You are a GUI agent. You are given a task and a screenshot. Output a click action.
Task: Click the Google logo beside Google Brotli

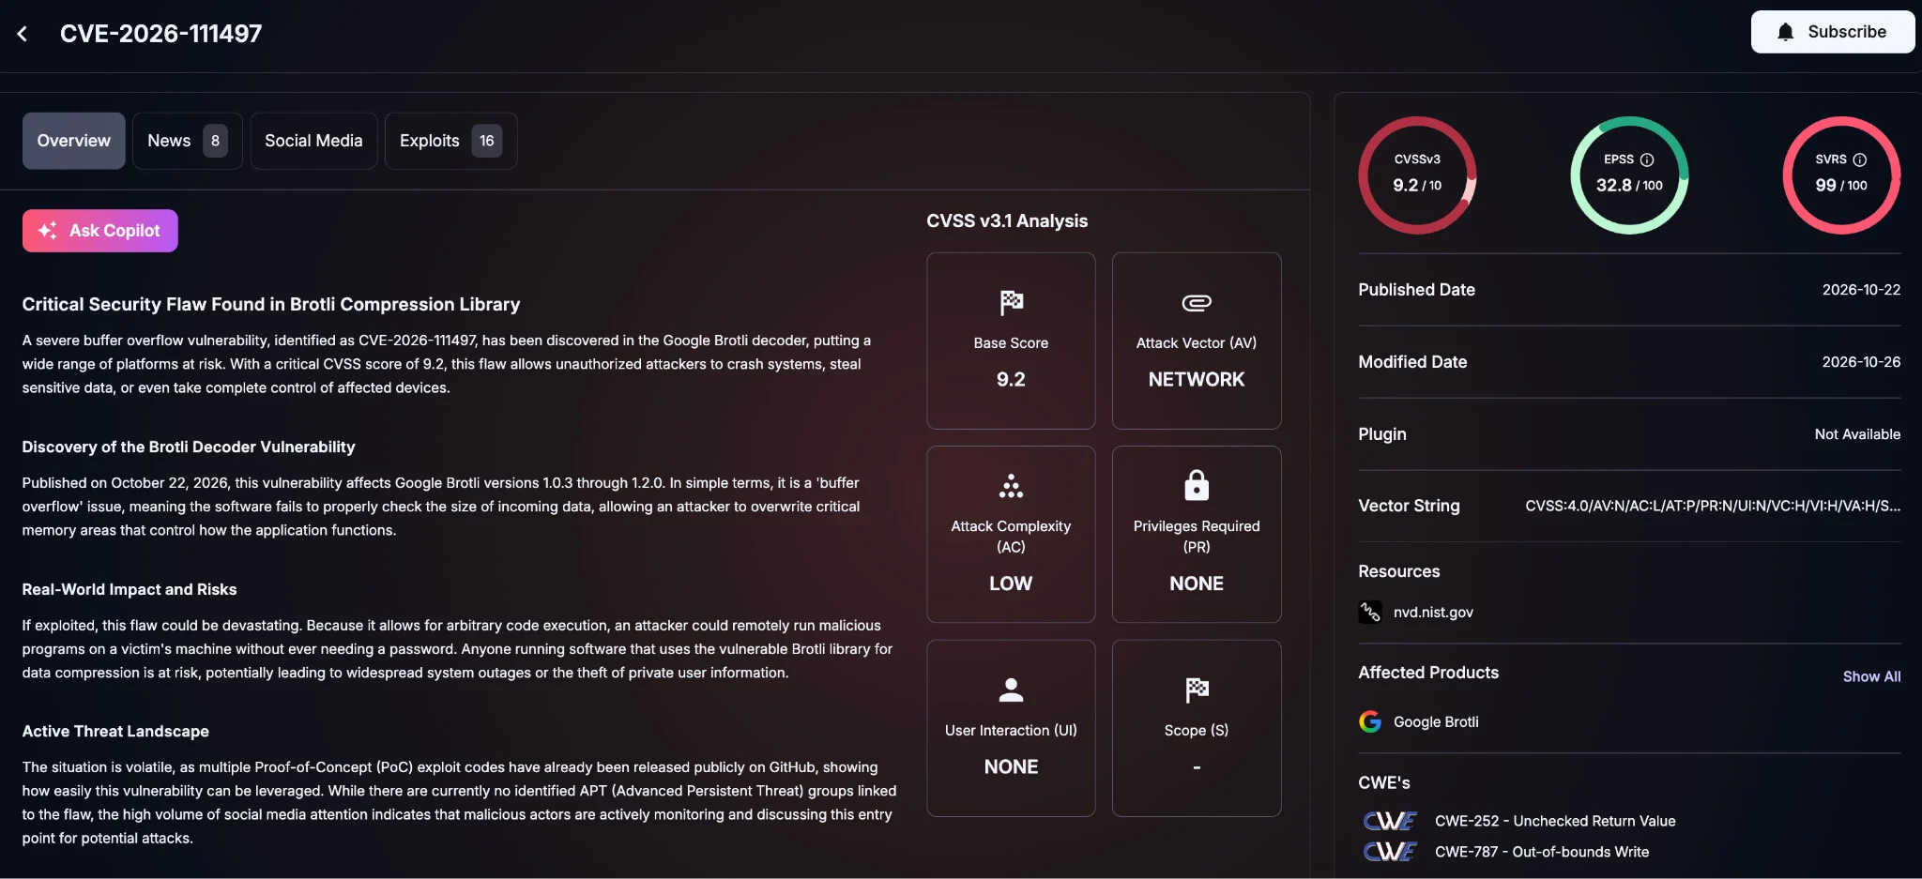point(1369,721)
